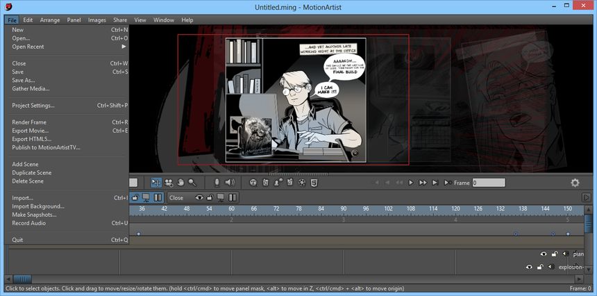Image resolution: width=597 pixels, height=296 pixels.
Task: Toggle split-panel icon on Close layer
Action: [x=233, y=197]
